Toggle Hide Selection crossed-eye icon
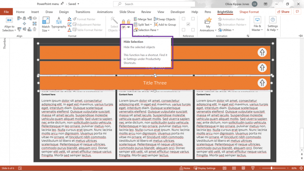The image size is (304, 171). point(123,27)
